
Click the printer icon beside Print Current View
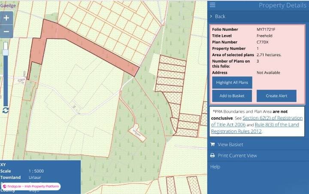tap(212, 155)
